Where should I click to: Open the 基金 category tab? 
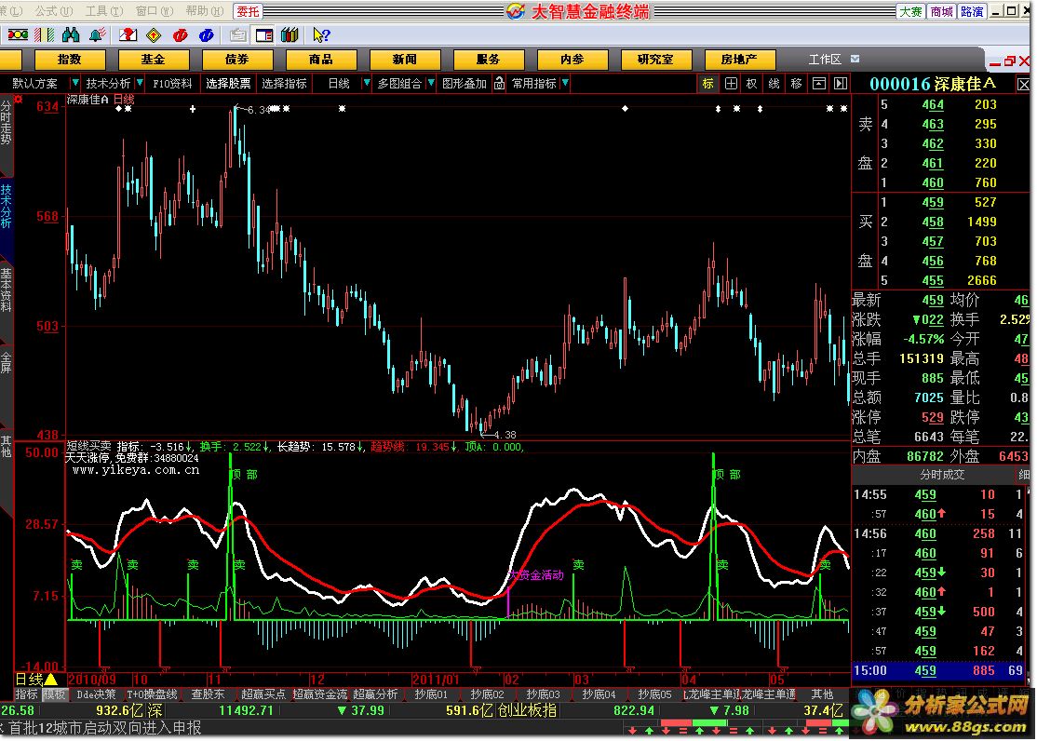[x=154, y=60]
